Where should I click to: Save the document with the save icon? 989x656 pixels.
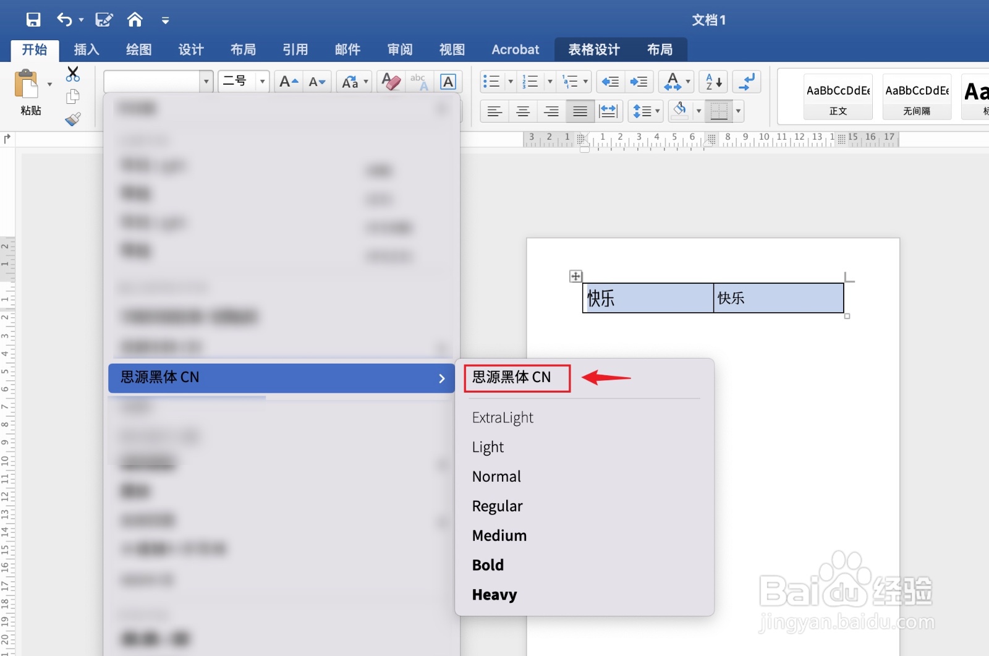click(x=33, y=20)
